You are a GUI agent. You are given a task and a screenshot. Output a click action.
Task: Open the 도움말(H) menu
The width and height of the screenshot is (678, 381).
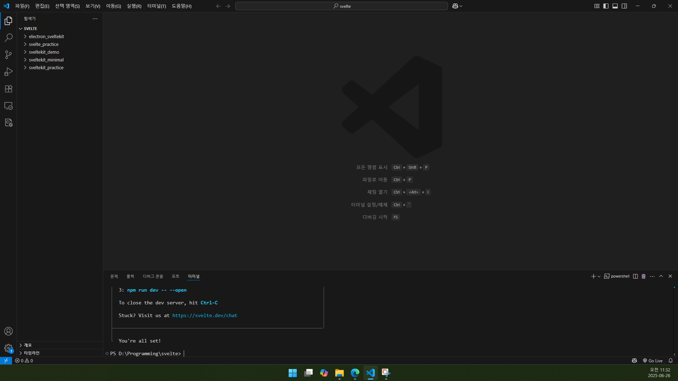[182, 6]
